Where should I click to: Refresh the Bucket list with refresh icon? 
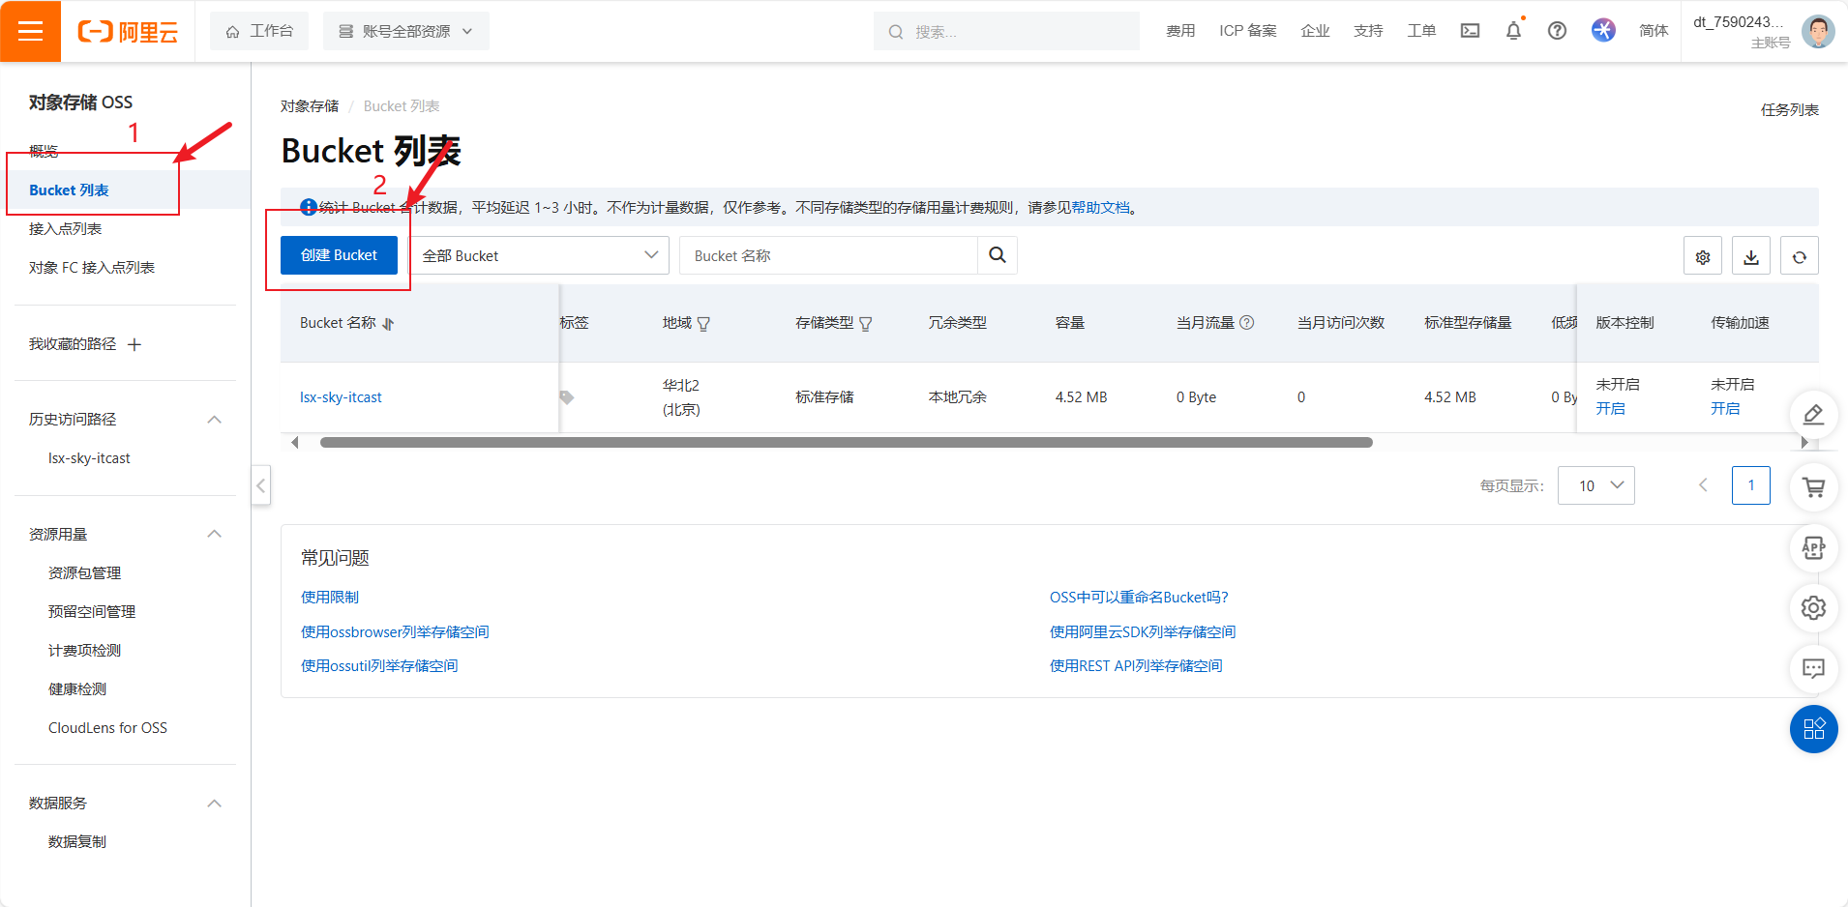tap(1799, 254)
